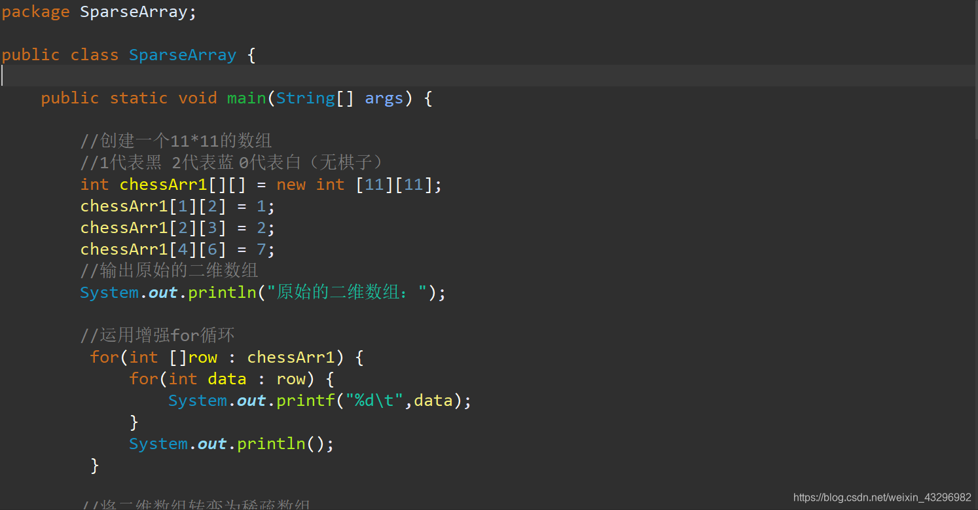978x510 pixels.
Task: Click the comment '//运用增强for循环'
Action: (157, 336)
